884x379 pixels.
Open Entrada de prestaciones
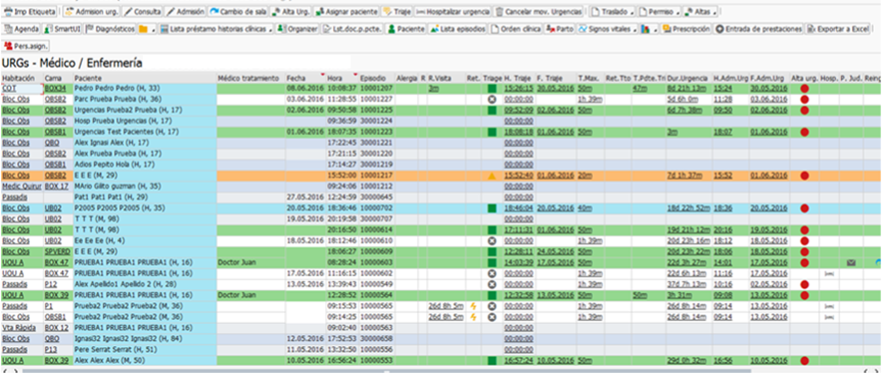click(759, 29)
